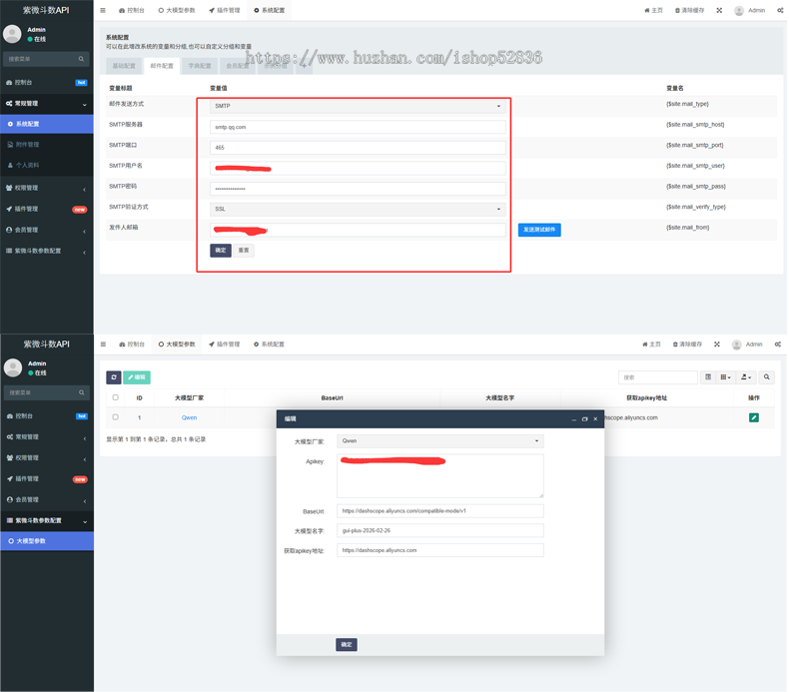Click Admin profile picture in mail settings sidebar
This screenshot has height=692, width=789.
pyautogui.click(x=12, y=34)
